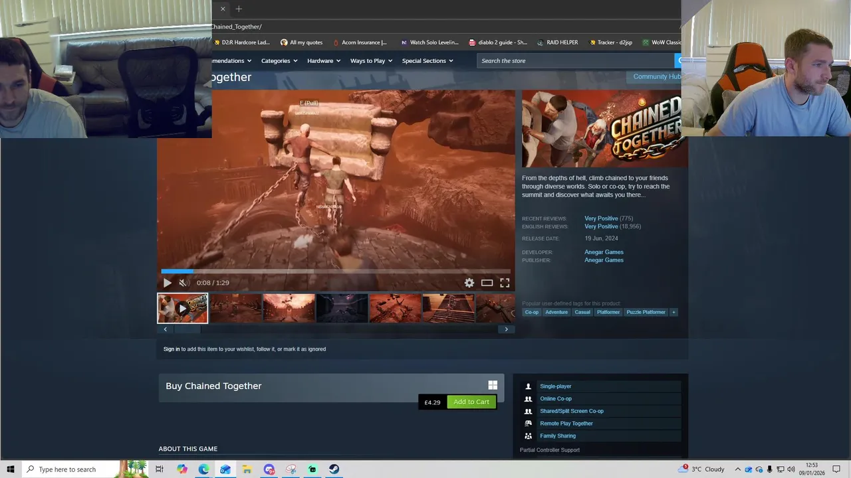Open the Hardware dropdown menu

(324, 60)
